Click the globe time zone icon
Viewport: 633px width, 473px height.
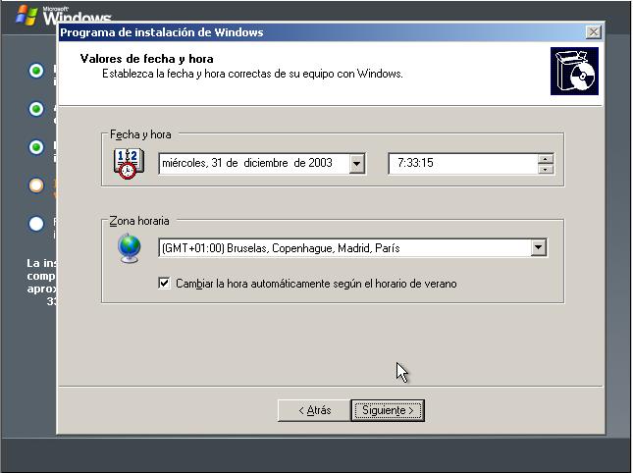(130, 248)
